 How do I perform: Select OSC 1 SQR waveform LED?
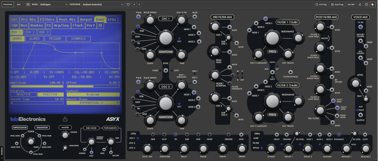click(138, 27)
